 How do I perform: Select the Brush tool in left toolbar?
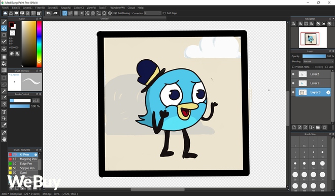(4, 22)
